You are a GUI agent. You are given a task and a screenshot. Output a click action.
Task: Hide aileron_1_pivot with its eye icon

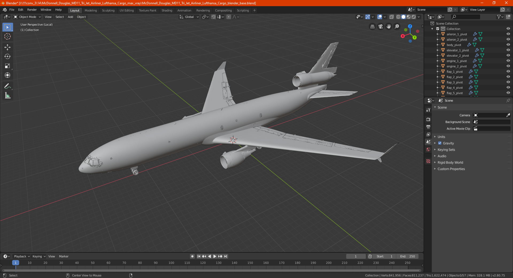click(x=508, y=34)
